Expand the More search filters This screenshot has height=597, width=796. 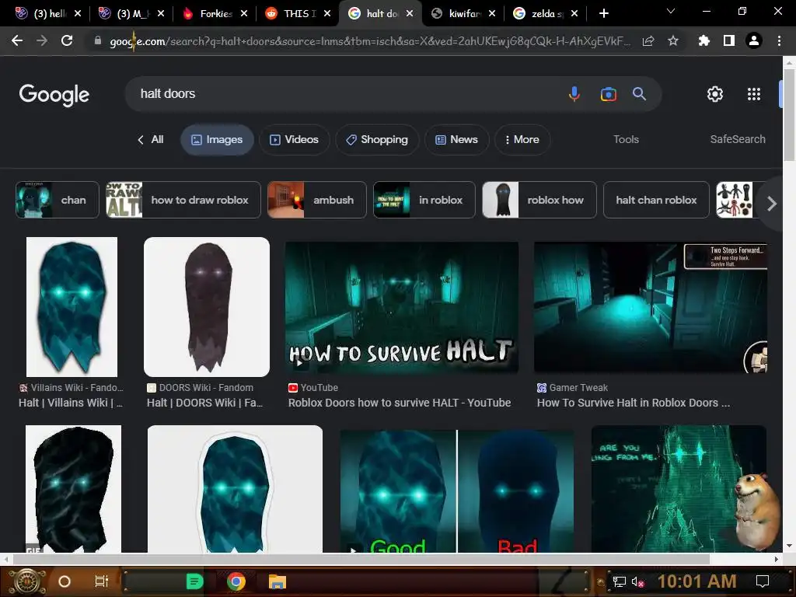(x=522, y=140)
